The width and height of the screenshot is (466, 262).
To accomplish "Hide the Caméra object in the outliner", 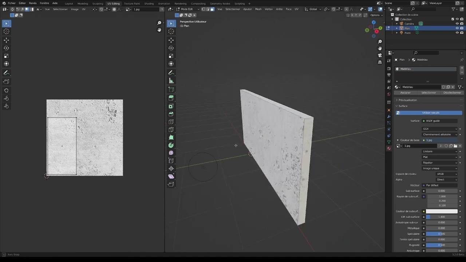I will [x=457, y=24].
